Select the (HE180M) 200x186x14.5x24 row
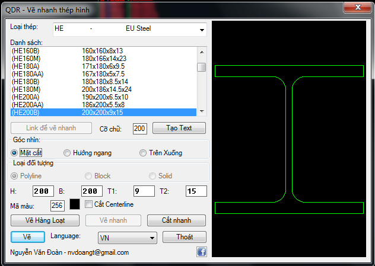375x266 pixels. (104, 89)
